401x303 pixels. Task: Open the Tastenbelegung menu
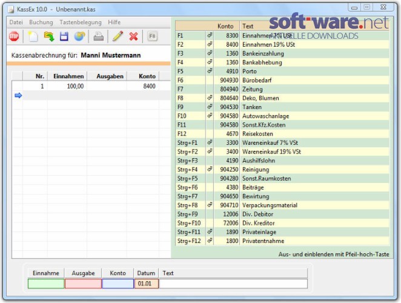(81, 22)
